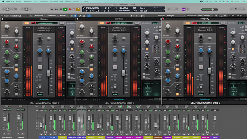The width and height of the screenshot is (247, 139).
Task: Open the Spur menu
Action: tap(36, 1)
